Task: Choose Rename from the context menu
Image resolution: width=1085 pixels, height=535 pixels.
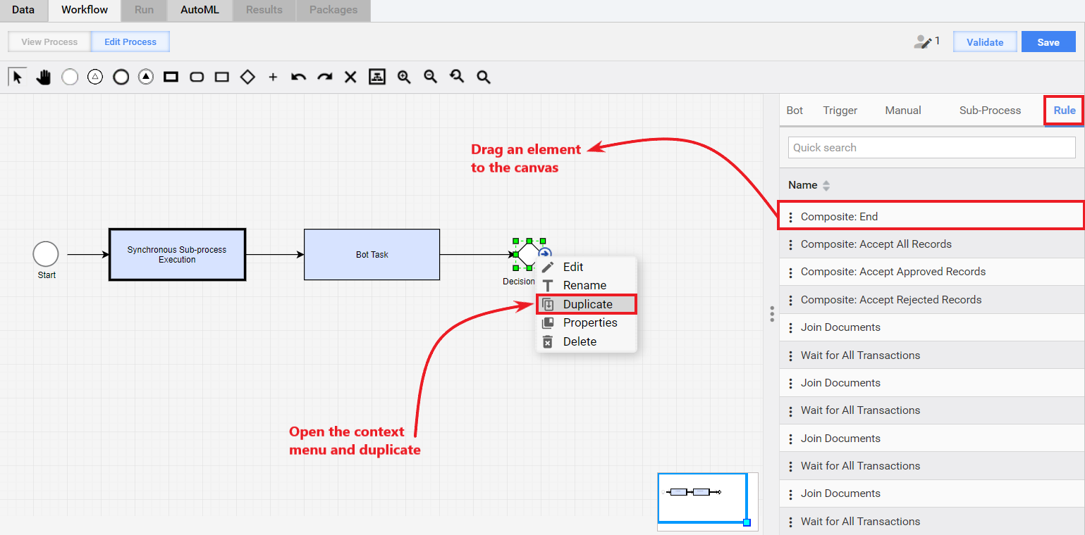Action: (x=587, y=285)
